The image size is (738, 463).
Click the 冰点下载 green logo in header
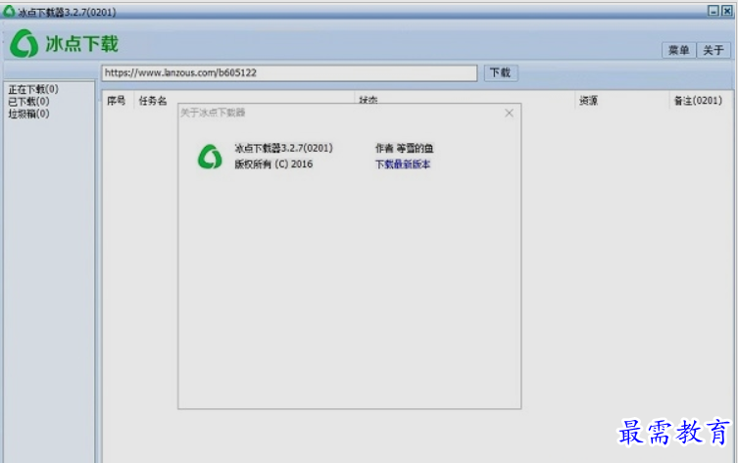[24, 44]
